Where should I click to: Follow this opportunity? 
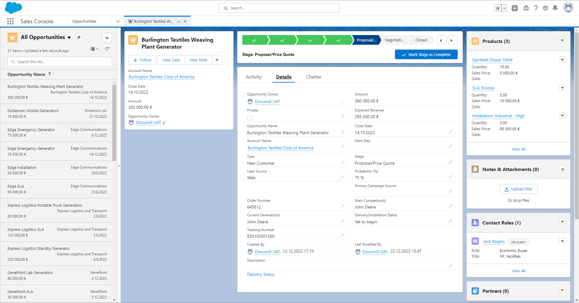pyautogui.click(x=142, y=60)
